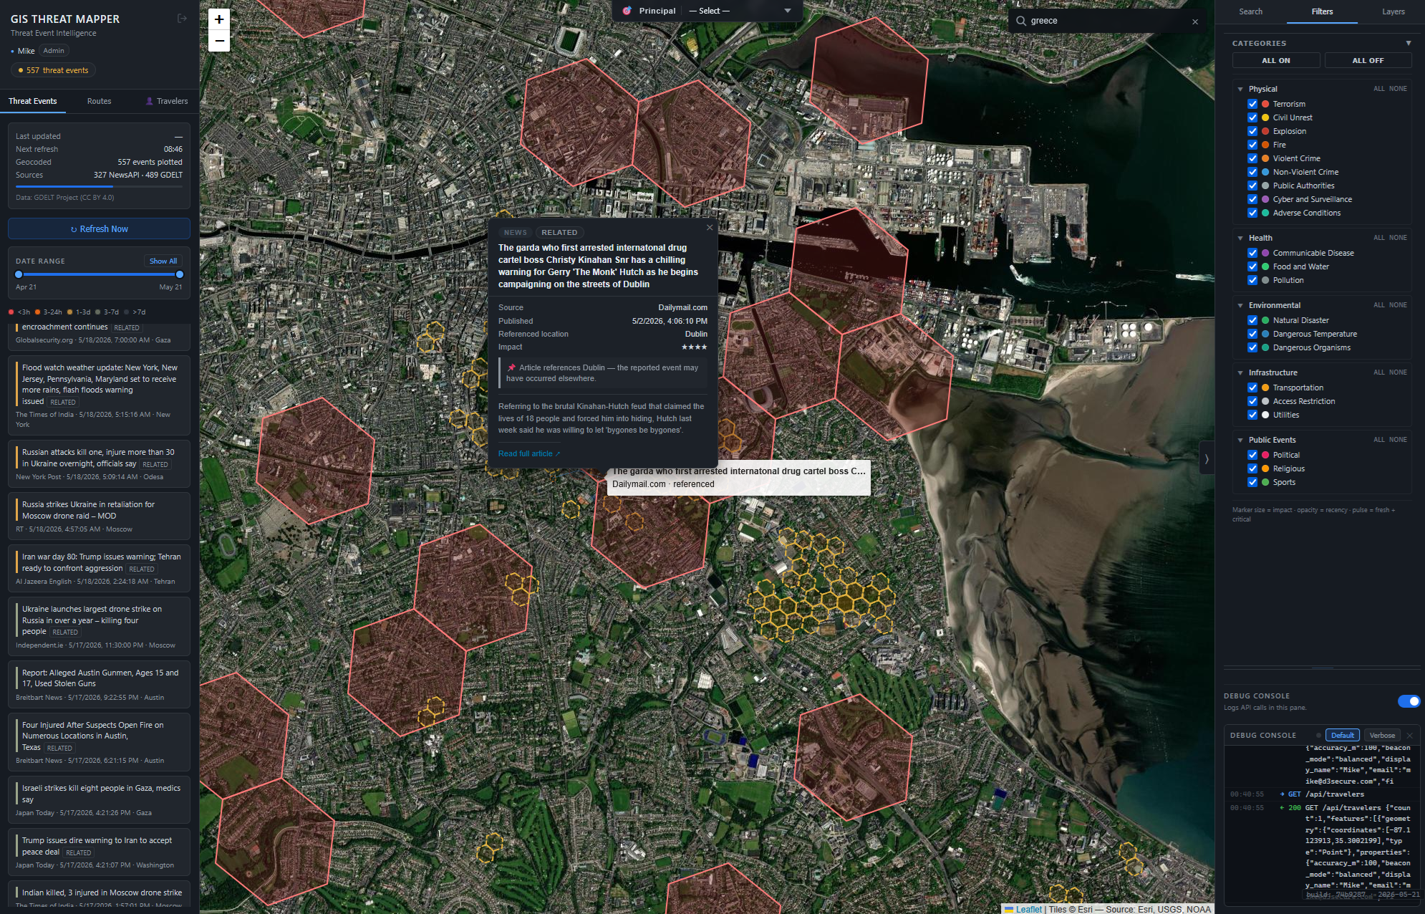Screen dimensions: 1425x914
Task: Collapse the Categories section arrow
Action: (x=1408, y=43)
